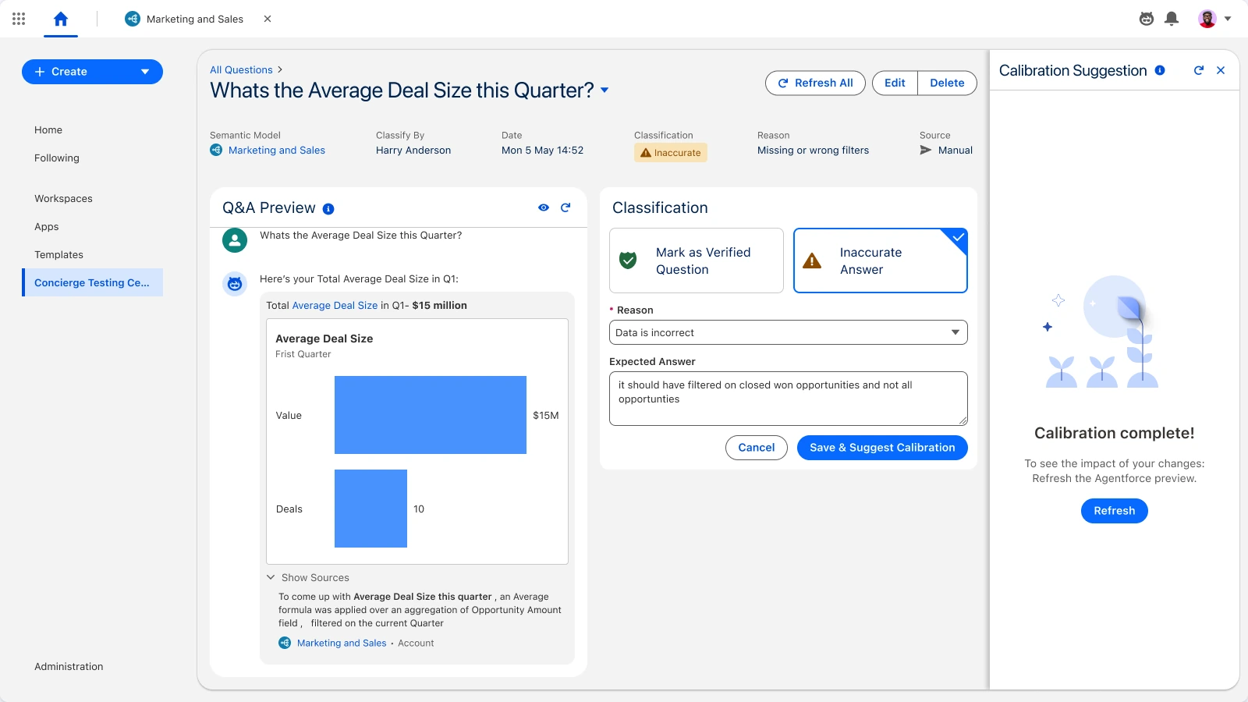Open the Agentforce astro icon
Viewport: 1248px width, 702px height.
coord(1147,19)
